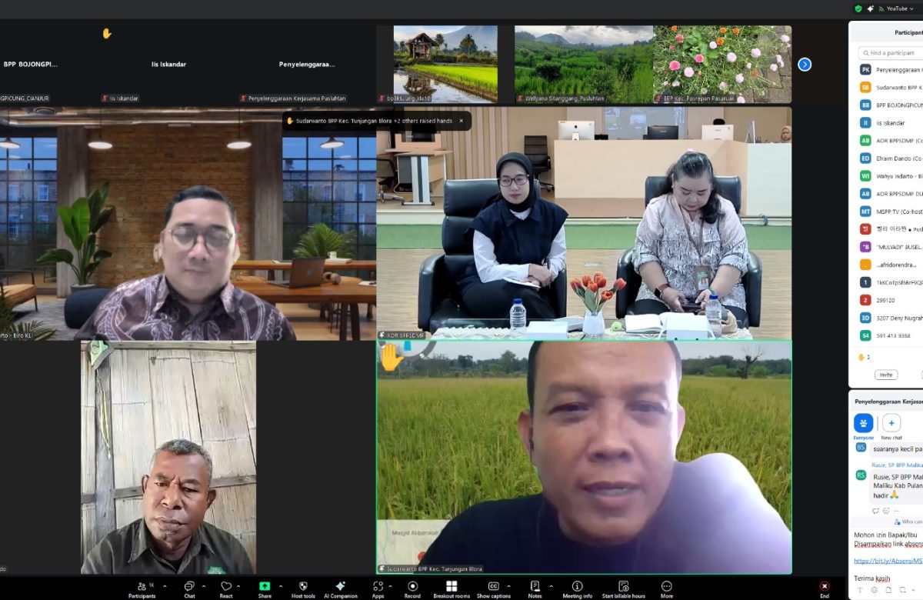Expand the Share options arrow

282,586
